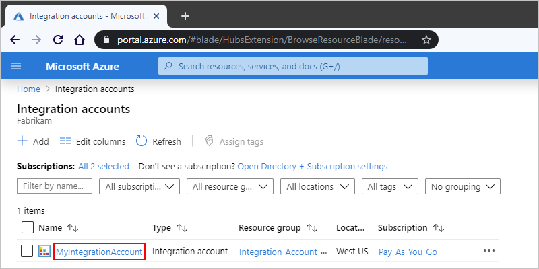Screen dimensions: 539x269
Task: Navigate to Home breadcrumb
Action: (28, 89)
